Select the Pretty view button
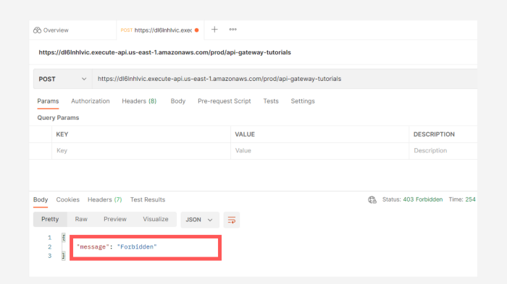This screenshot has width=507, height=284. [x=50, y=219]
